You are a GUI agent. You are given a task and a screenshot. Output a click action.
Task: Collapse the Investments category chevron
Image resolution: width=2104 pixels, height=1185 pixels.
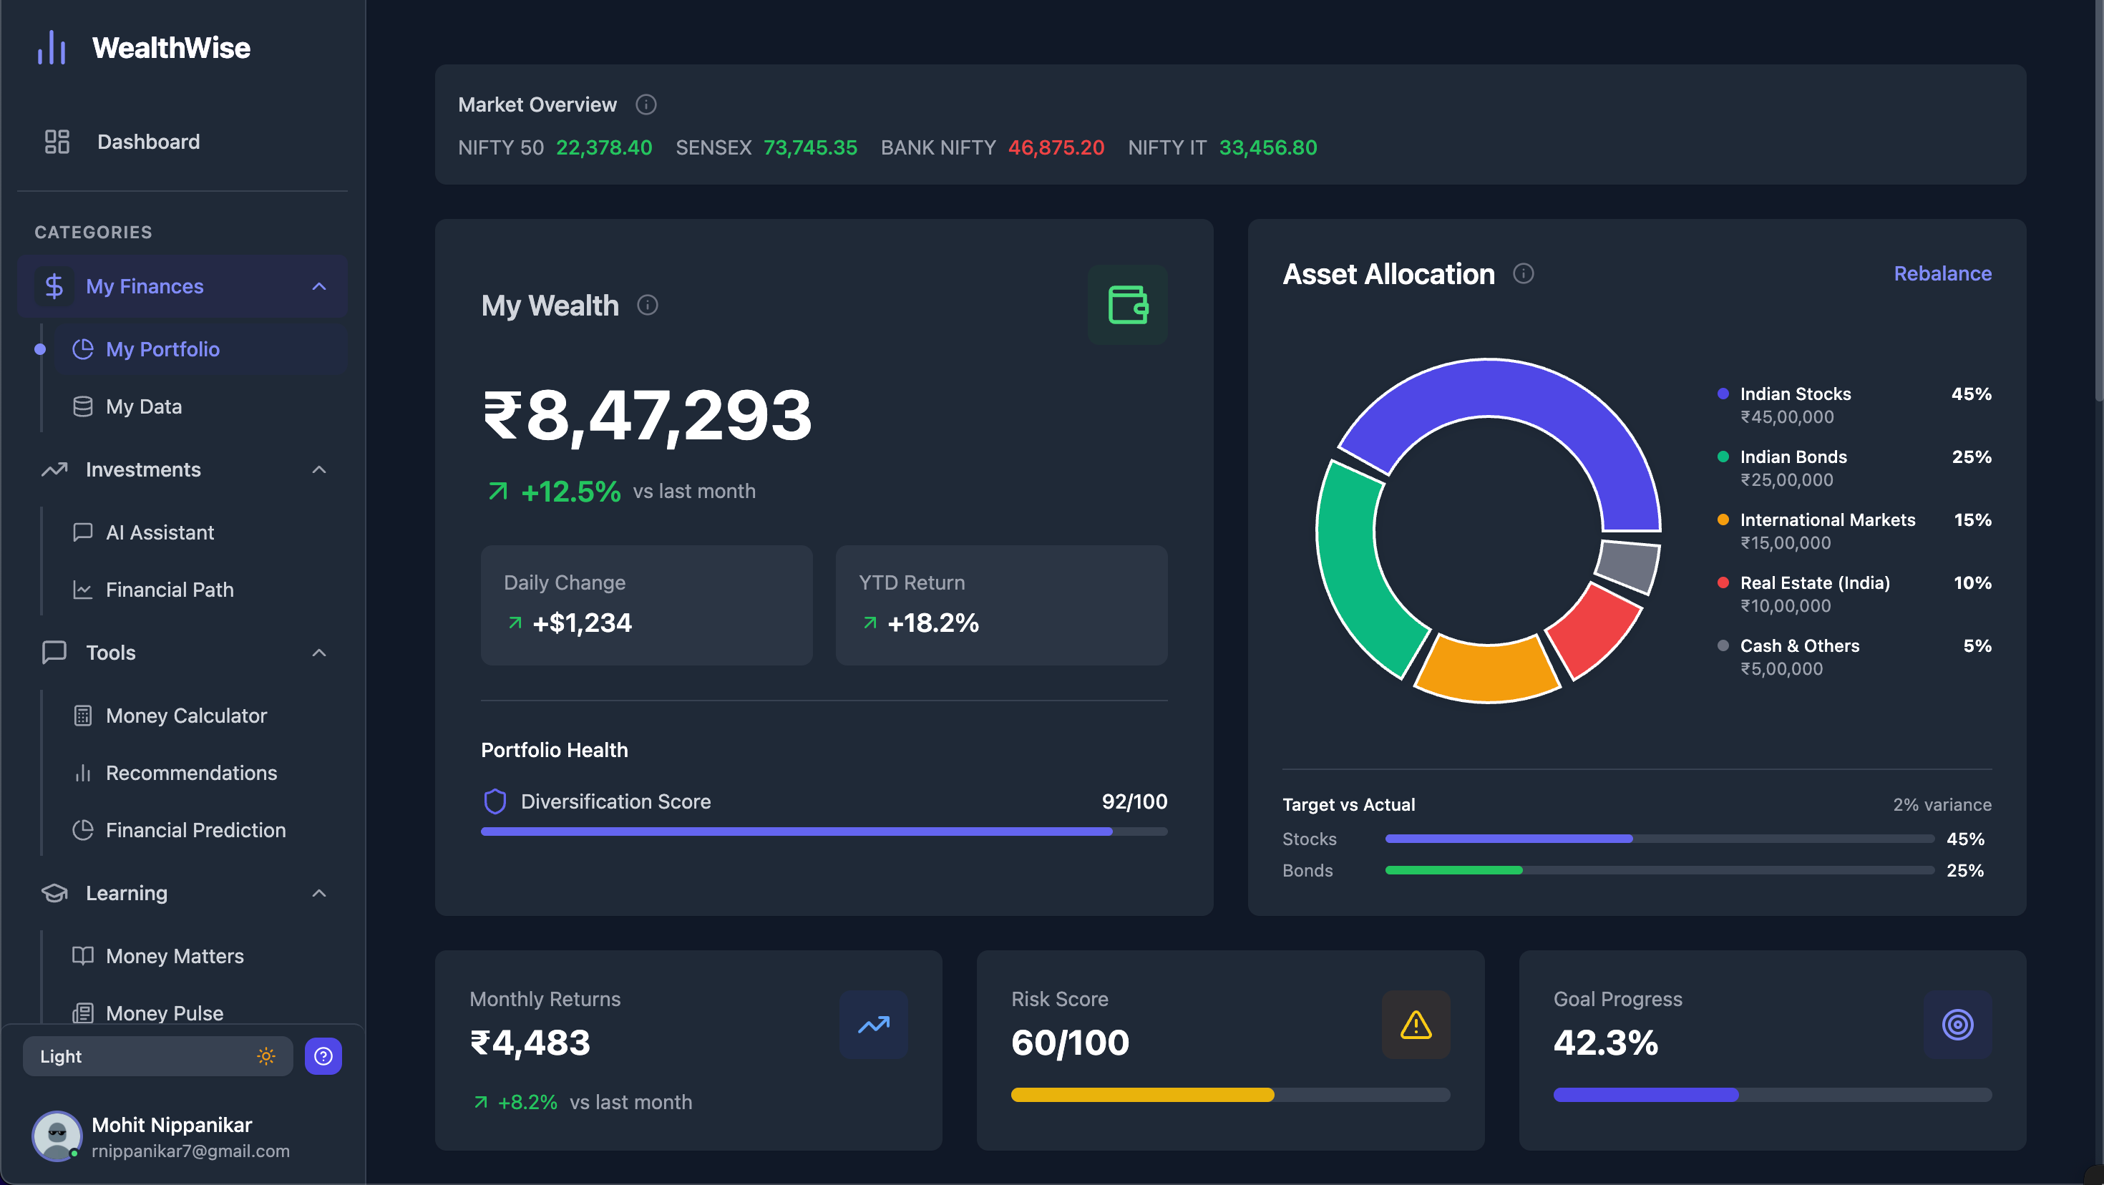pyautogui.click(x=318, y=469)
